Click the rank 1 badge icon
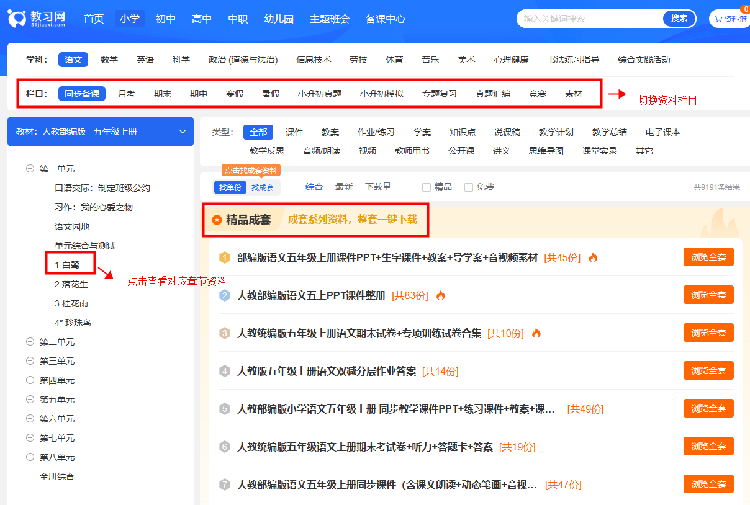This screenshot has height=505, width=750. click(x=225, y=257)
